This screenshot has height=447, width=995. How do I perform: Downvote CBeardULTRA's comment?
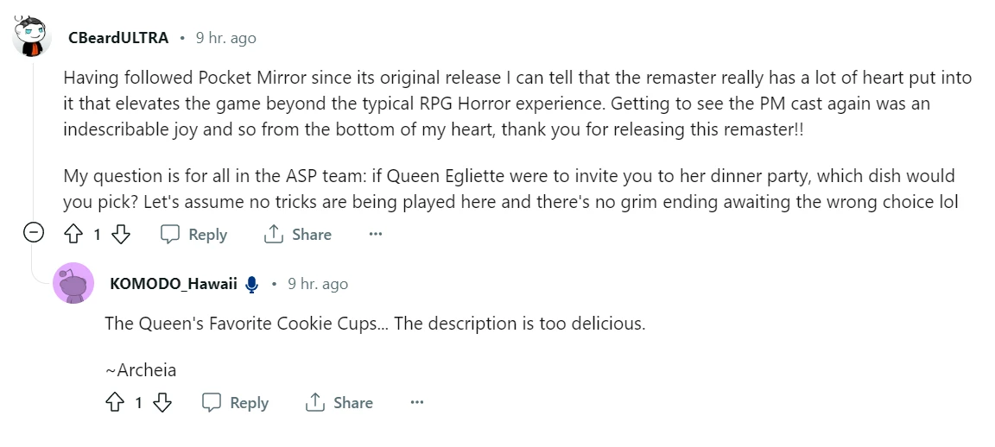pyautogui.click(x=121, y=234)
